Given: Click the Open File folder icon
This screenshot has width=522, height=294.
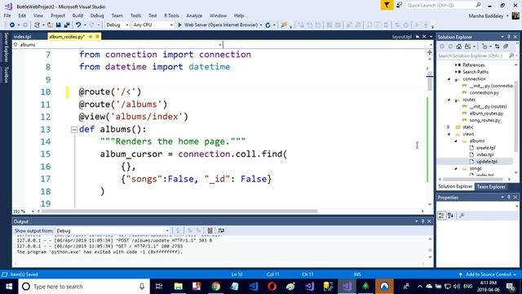Looking at the screenshot, I should (50, 25).
